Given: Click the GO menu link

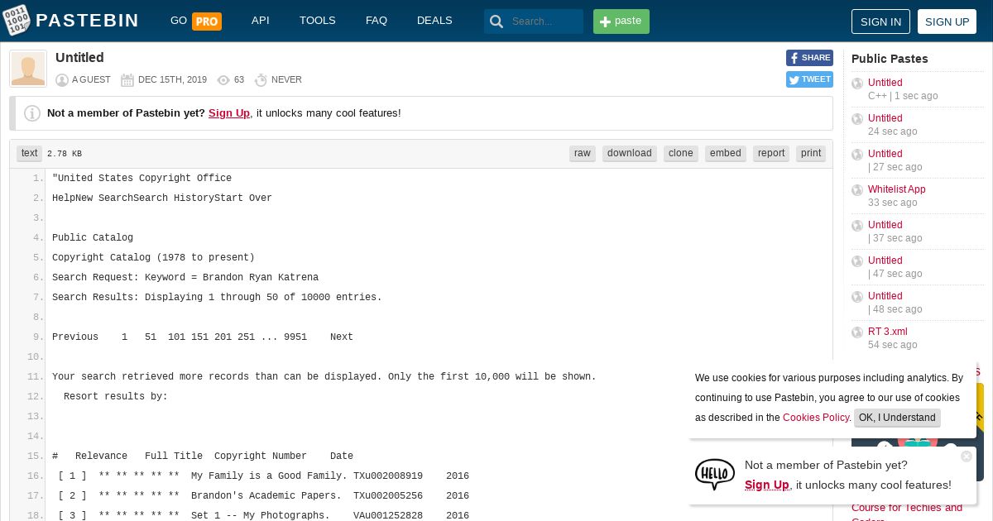Looking at the screenshot, I should coord(179,21).
